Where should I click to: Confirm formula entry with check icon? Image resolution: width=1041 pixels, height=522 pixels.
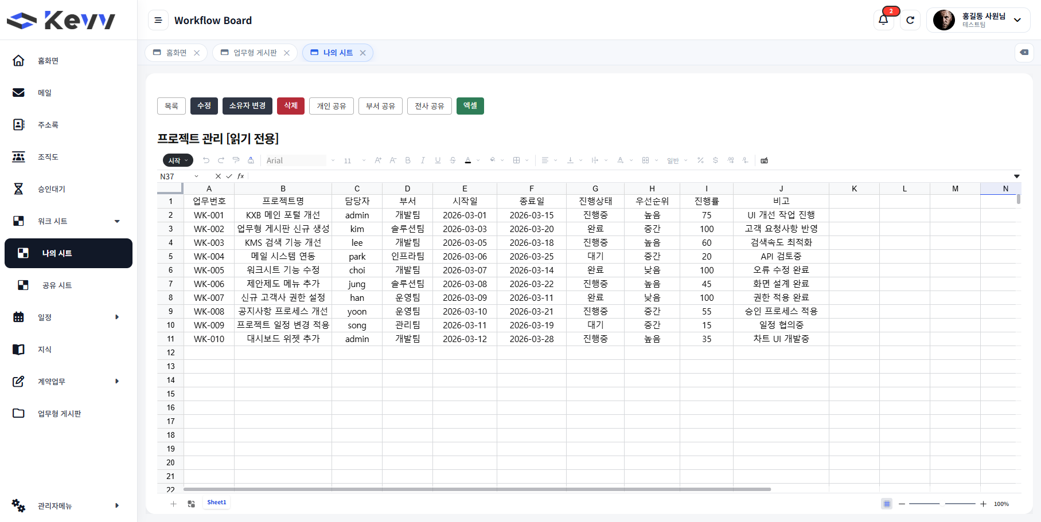229,176
